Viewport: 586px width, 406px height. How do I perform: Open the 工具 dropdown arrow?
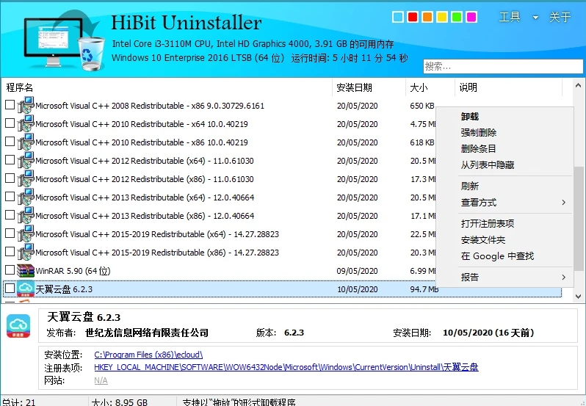point(535,18)
